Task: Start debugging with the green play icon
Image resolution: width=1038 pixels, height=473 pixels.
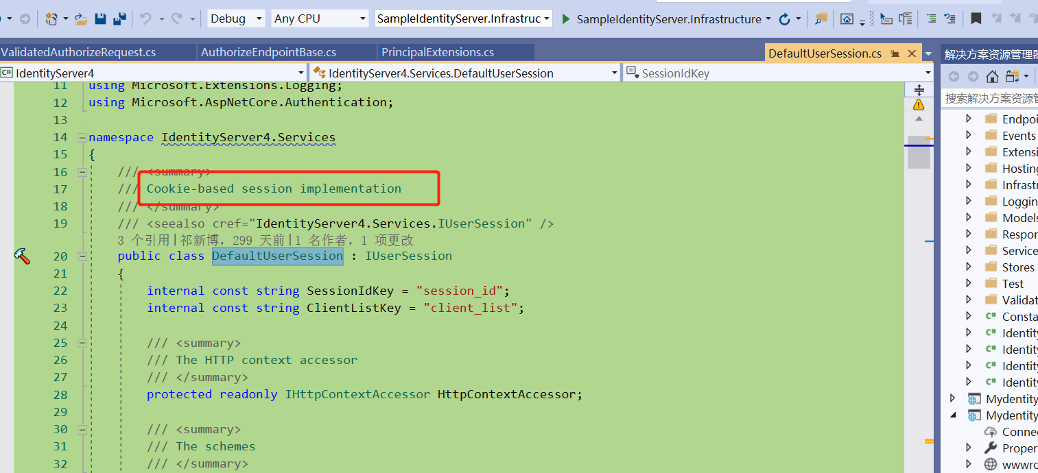Action: (566, 19)
